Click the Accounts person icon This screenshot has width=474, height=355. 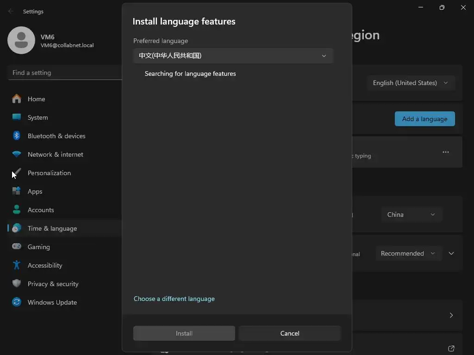point(17,210)
